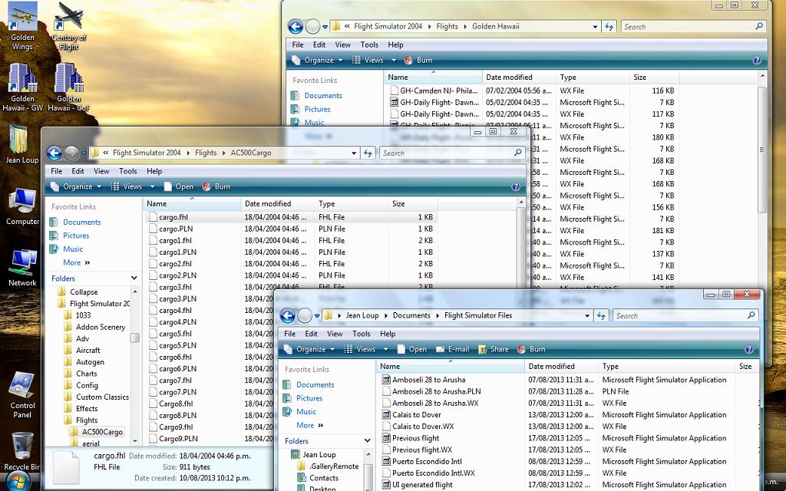The image size is (786, 491).
Task: Sort by Type column in Golden Hawaii window
Action: [593, 77]
